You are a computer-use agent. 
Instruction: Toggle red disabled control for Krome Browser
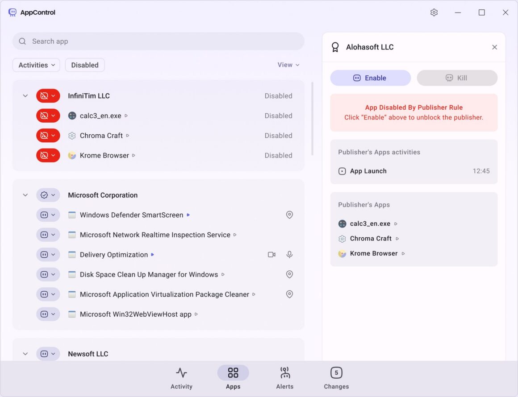click(x=48, y=155)
